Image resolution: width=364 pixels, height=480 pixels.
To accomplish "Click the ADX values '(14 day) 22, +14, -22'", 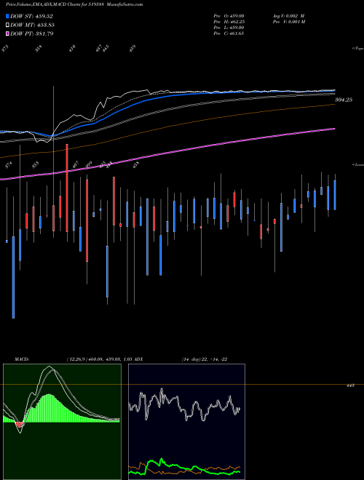I will [x=205, y=359].
